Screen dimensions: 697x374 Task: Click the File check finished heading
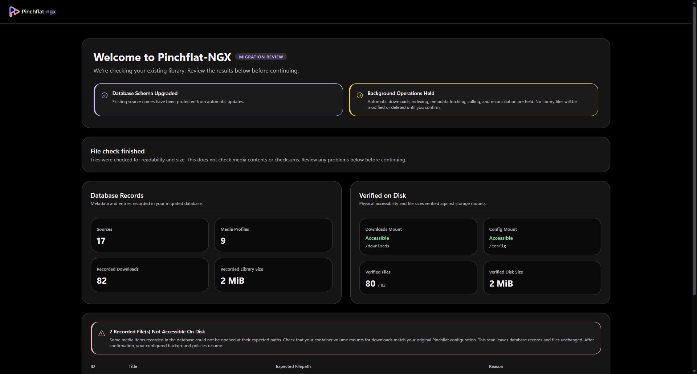click(118, 151)
